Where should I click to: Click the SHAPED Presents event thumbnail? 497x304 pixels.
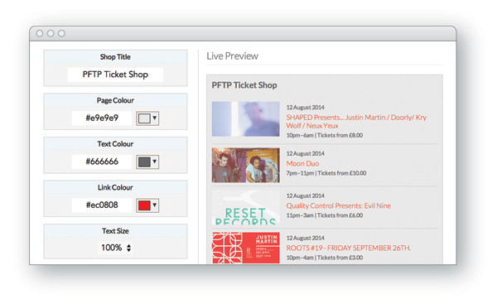click(x=246, y=119)
